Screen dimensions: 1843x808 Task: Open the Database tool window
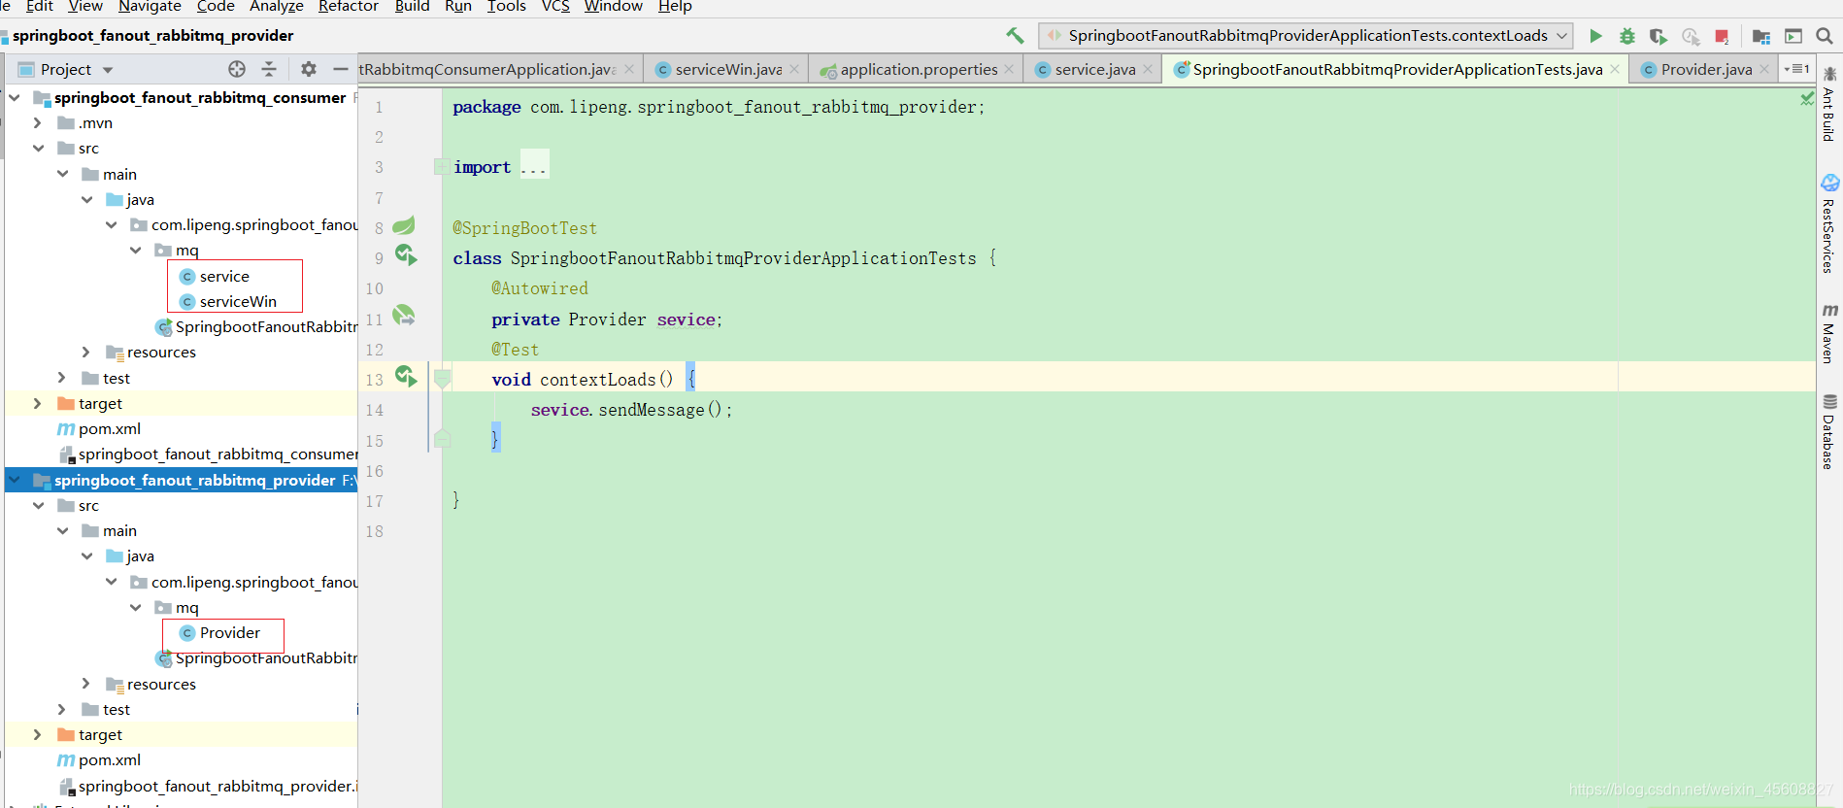[1829, 431]
